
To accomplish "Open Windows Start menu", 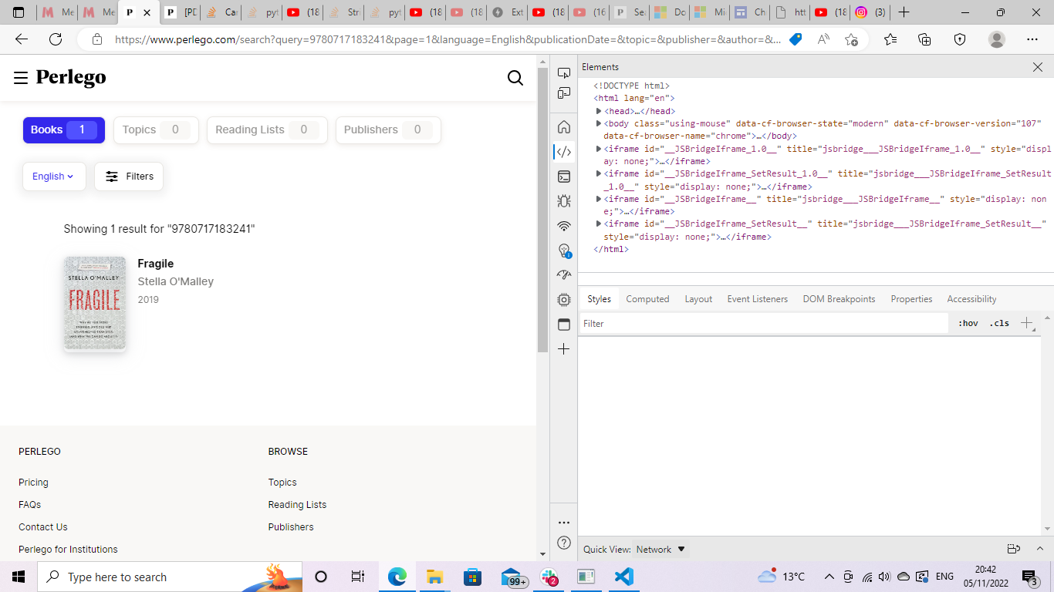I will click(x=19, y=577).
